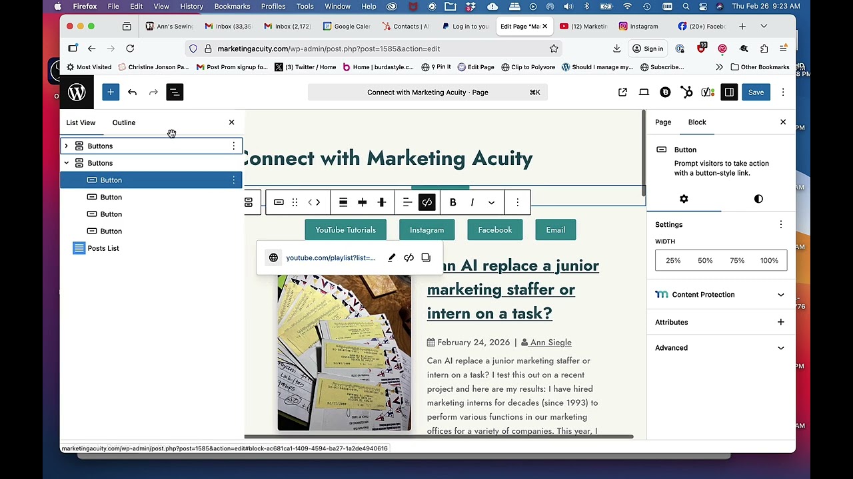Open options for first Buttons row

[x=233, y=146]
